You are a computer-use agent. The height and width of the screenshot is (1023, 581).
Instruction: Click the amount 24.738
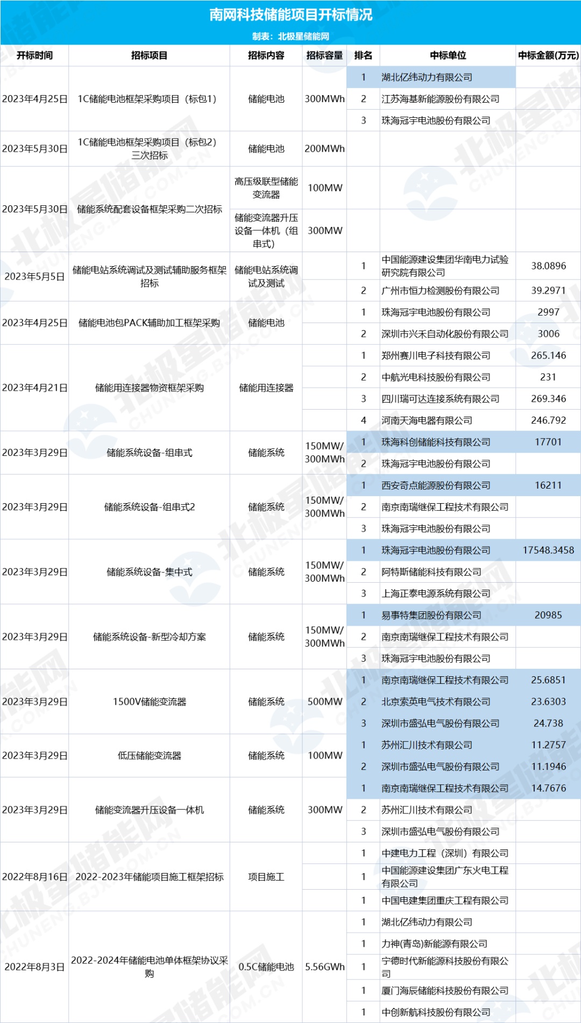(548, 724)
